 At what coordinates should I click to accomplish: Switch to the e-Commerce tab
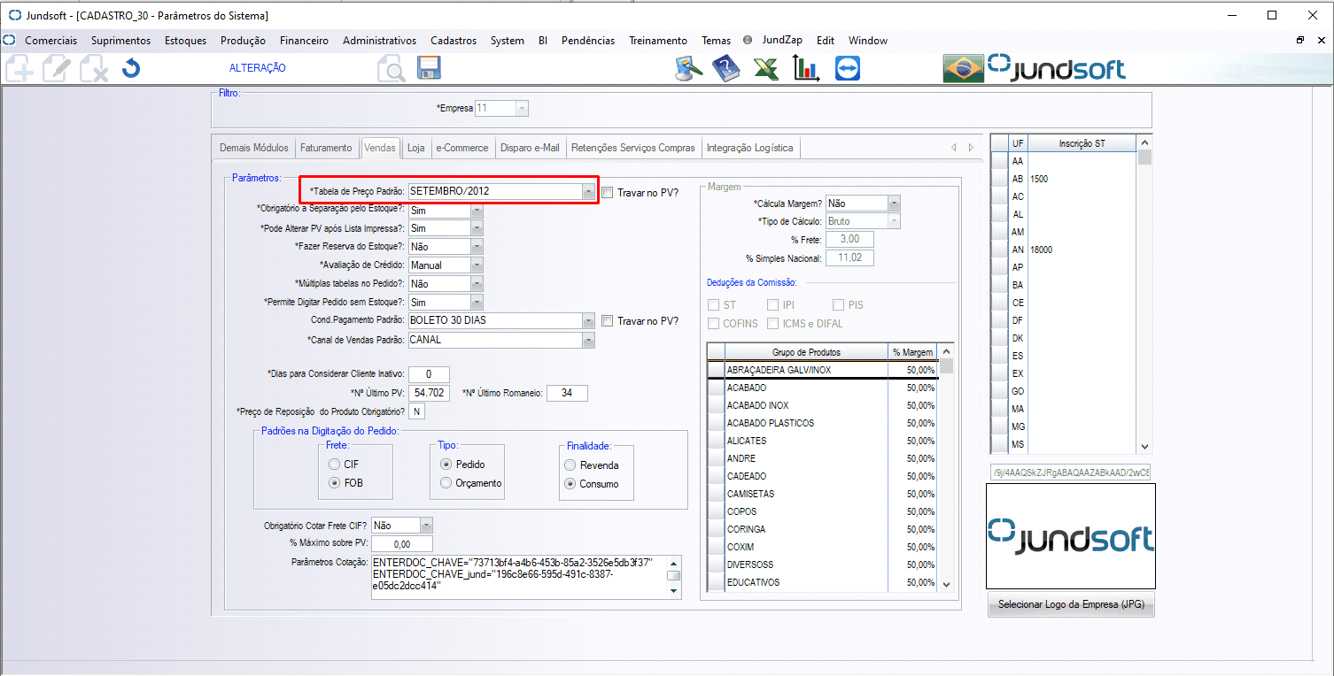pos(462,148)
